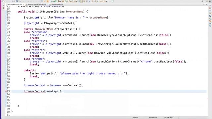The image size is (212, 119).
Task: Click the green New Java Class icon
Action: [x=66, y=1]
